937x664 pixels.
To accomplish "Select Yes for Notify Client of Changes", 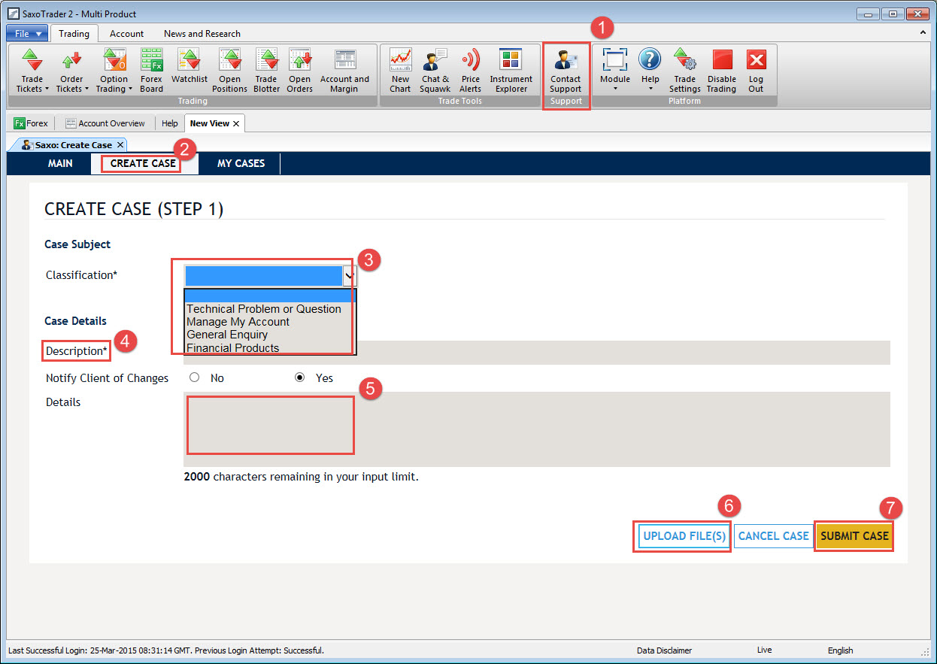I will tap(300, 377).
